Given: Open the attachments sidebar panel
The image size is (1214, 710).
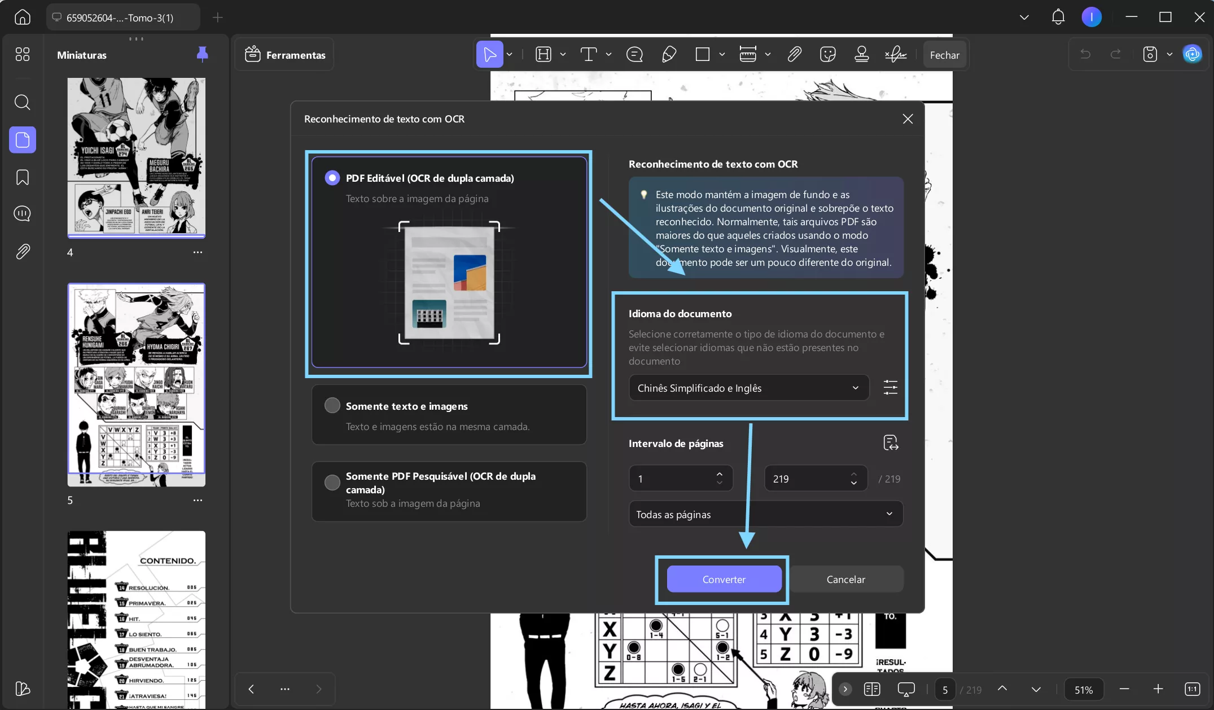Looking at the screenshot, I should point(22,251).
